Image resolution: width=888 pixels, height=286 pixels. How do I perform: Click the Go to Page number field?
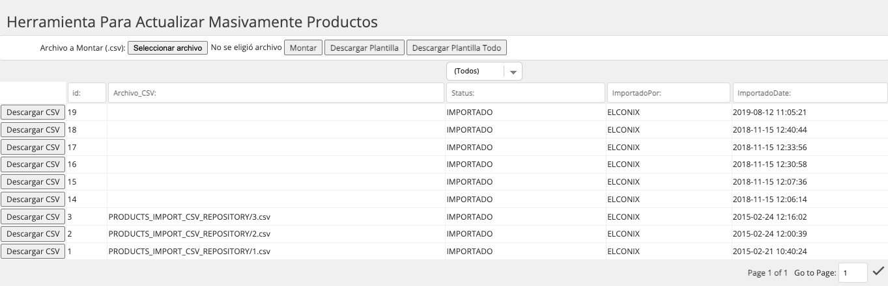853,273
